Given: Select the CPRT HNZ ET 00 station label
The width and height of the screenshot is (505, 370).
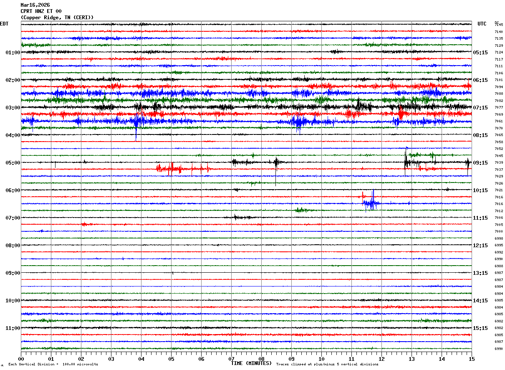Looking at the screenshot, I should [x=41, y=11].
